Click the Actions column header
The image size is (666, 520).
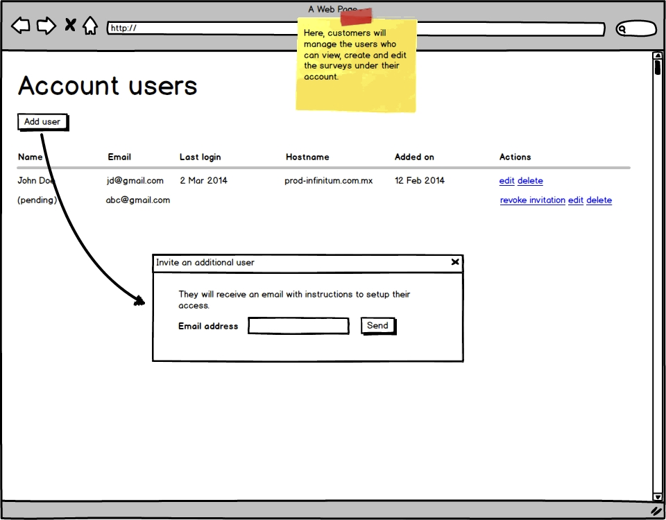click(515, 157)
